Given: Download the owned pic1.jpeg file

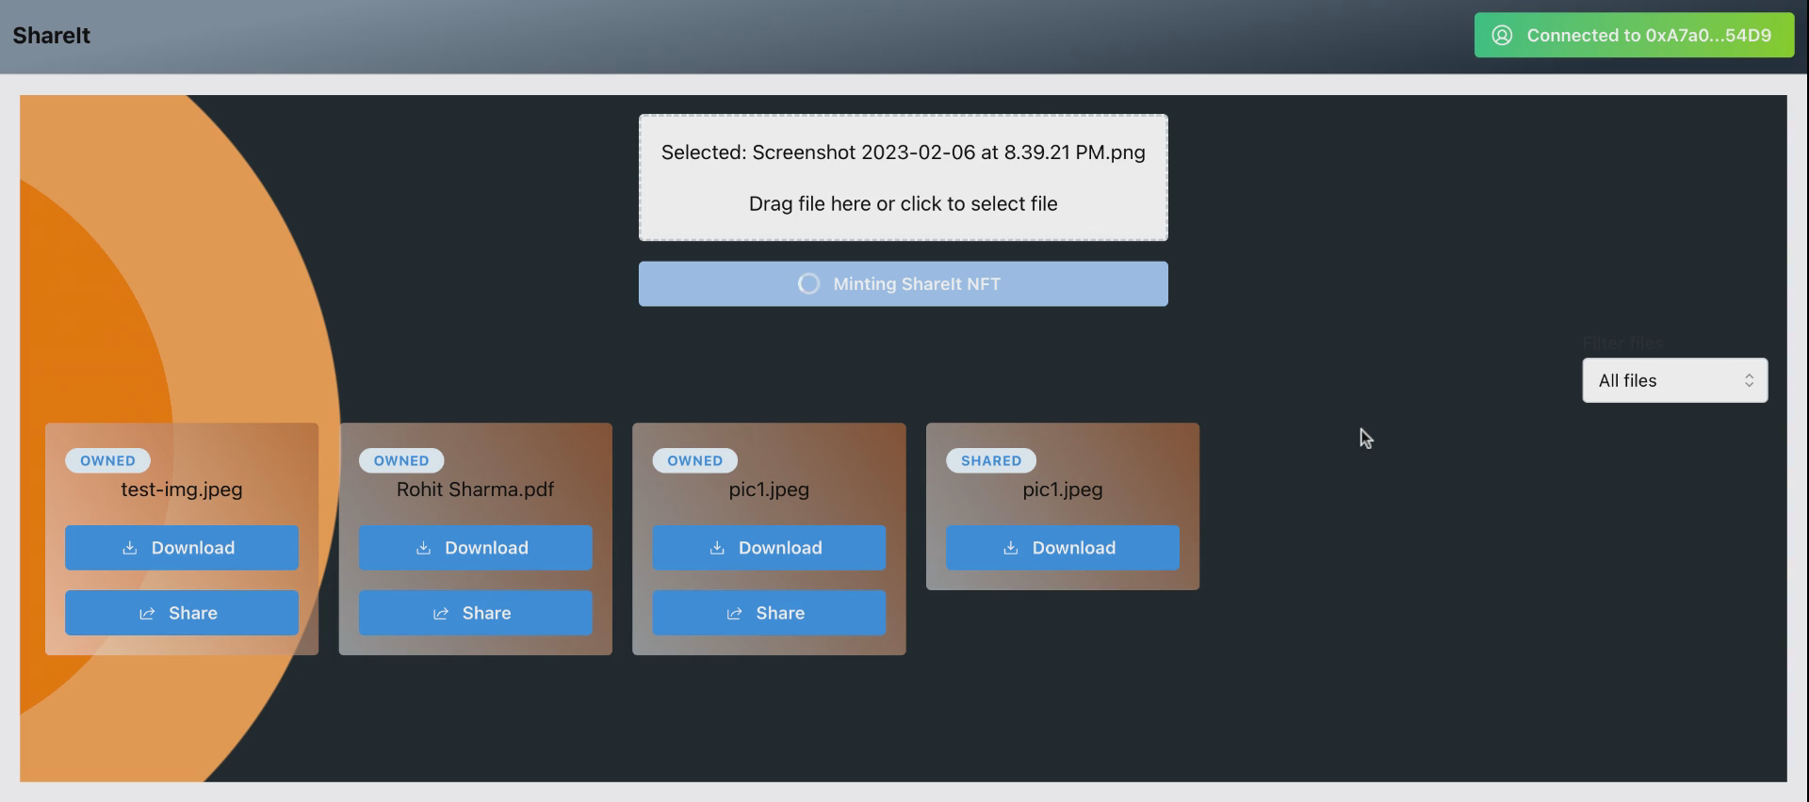Looking at the screenshot, I should pyautogui.click(x=769, y=548).
